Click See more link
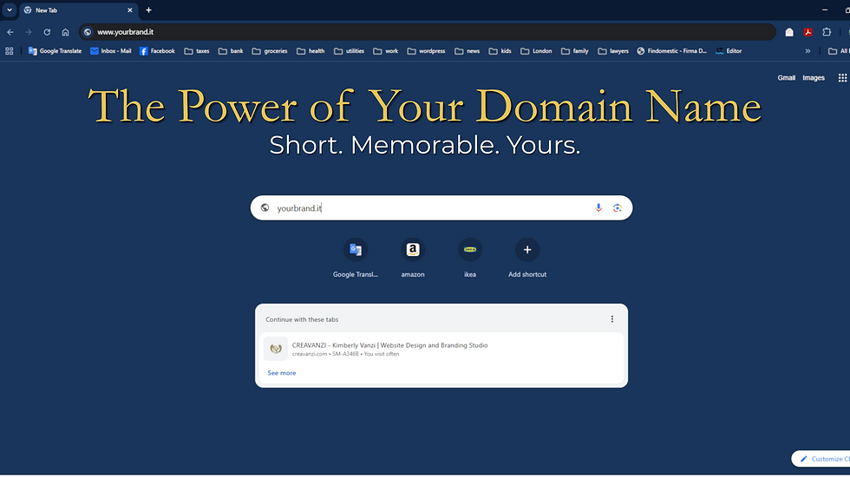 tap(281, 373)
